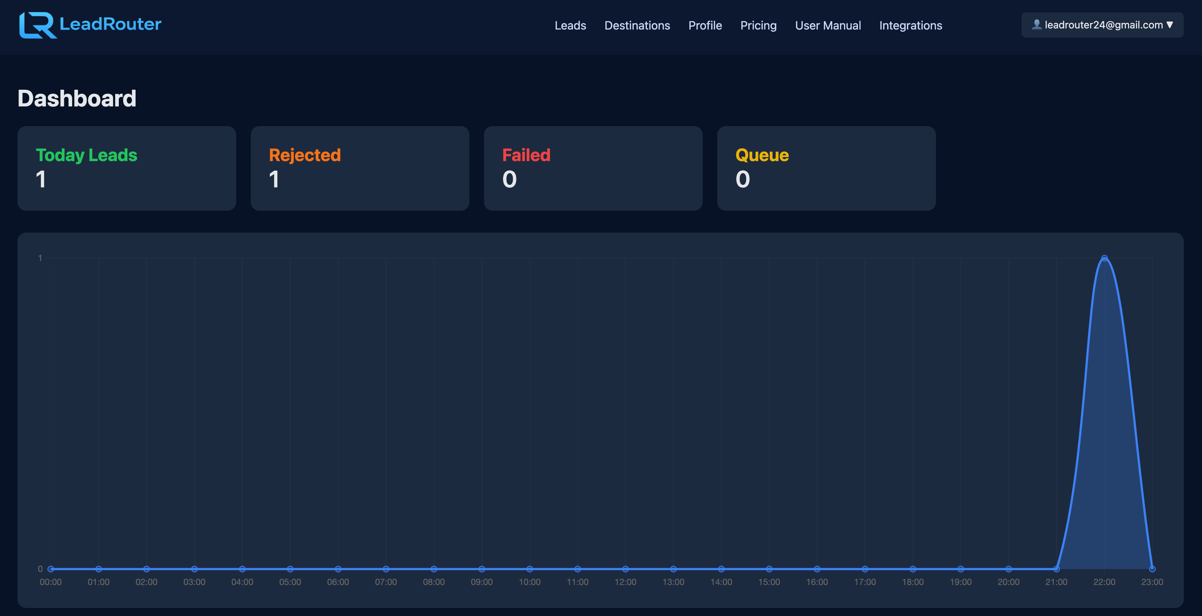This screenshot has height=616, width=1202.
Task: Click the 23:00 chart data point
Action: (x=1152, y=569)
